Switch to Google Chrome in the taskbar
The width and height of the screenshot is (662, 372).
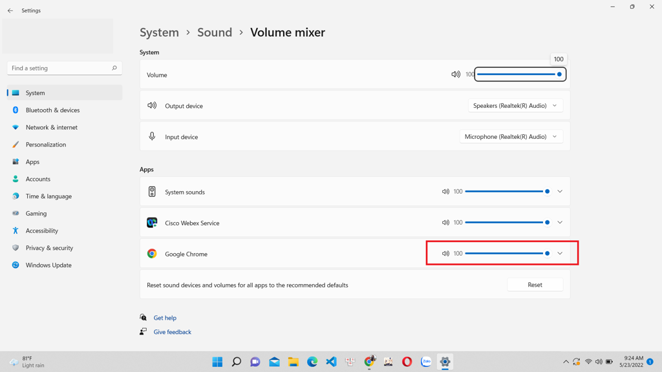tap(369, 362)
